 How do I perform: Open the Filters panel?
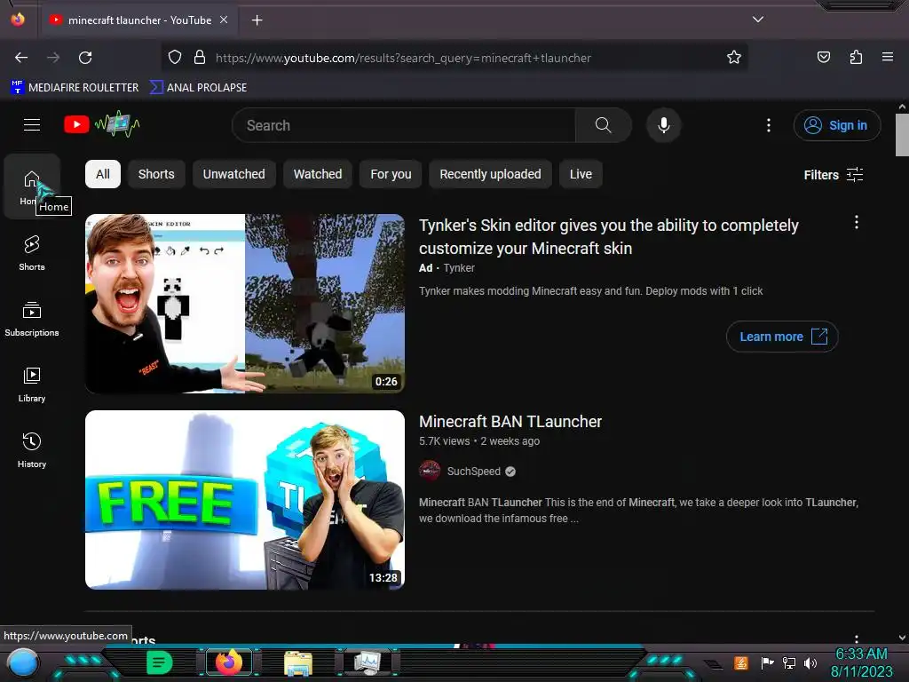click(833, 175)
